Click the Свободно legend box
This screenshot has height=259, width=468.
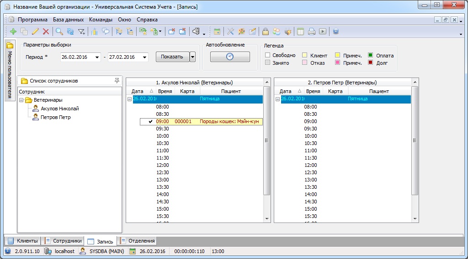pyautogui.click(x=268, y=55)
